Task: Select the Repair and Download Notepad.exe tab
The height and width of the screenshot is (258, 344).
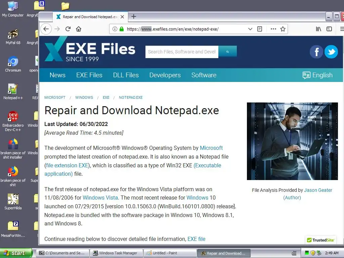Action: pyautogui.click(x=90, y=17)
